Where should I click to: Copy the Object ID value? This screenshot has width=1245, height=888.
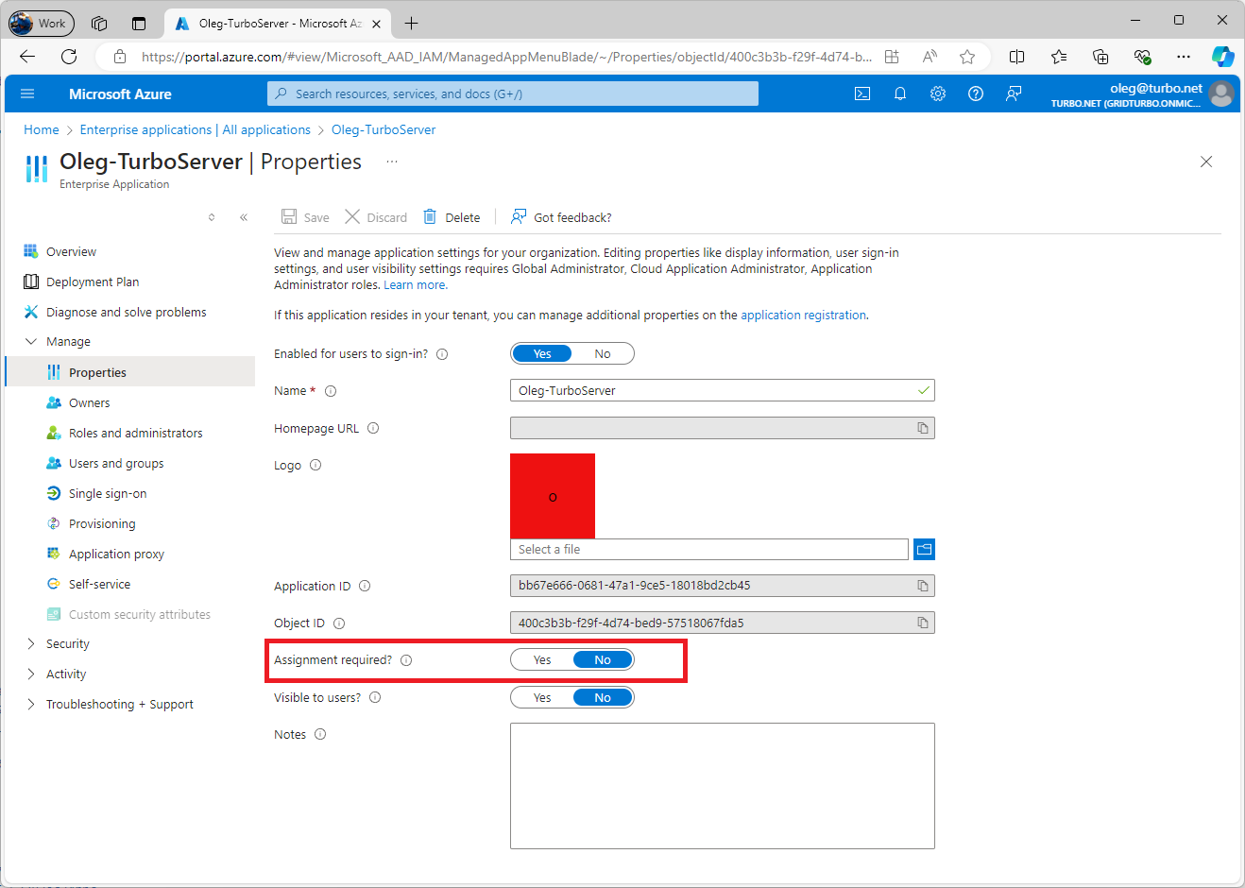pos(923,623)
